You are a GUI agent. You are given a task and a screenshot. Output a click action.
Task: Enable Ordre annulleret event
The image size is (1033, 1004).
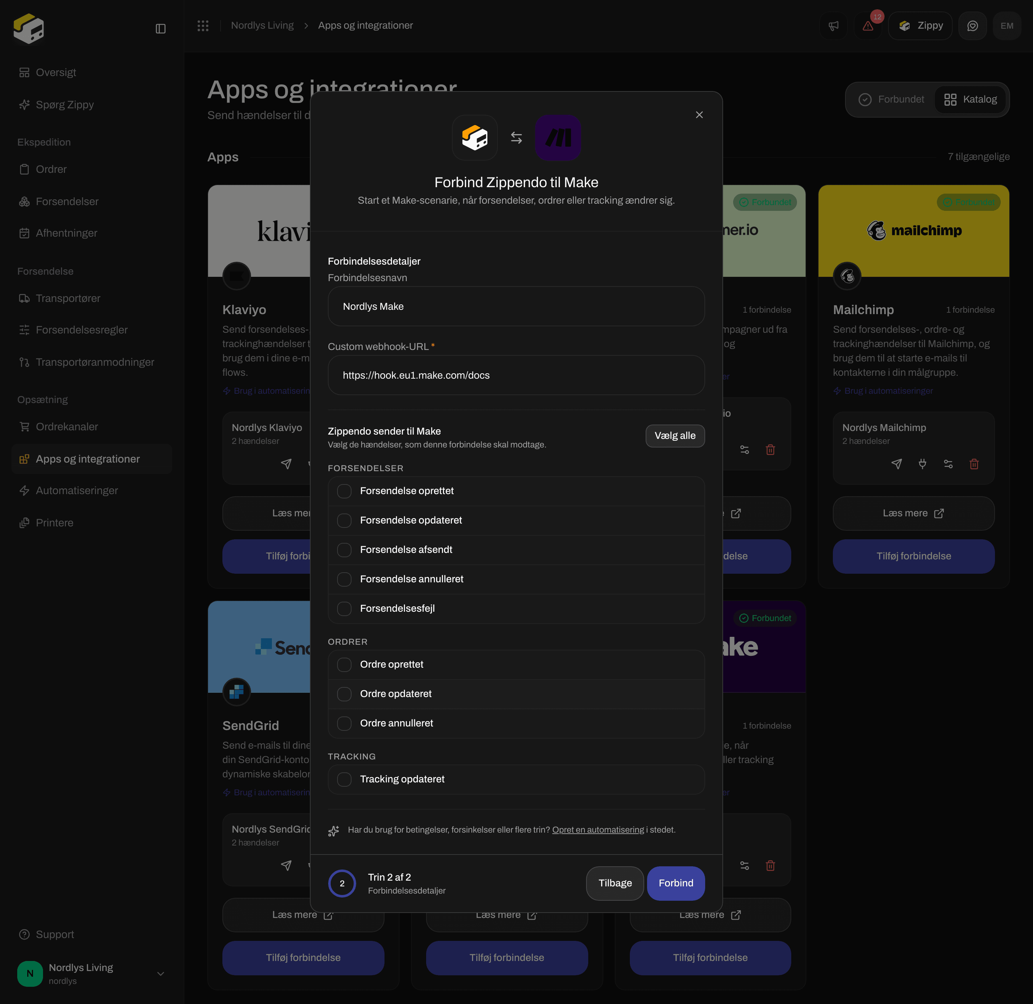point(344,724)
